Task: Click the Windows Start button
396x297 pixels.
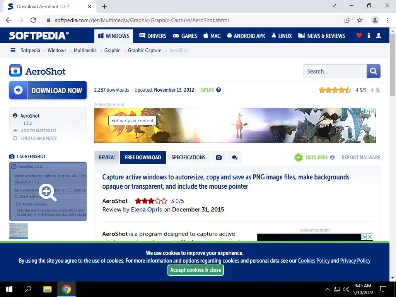Action: coord(9,289)
